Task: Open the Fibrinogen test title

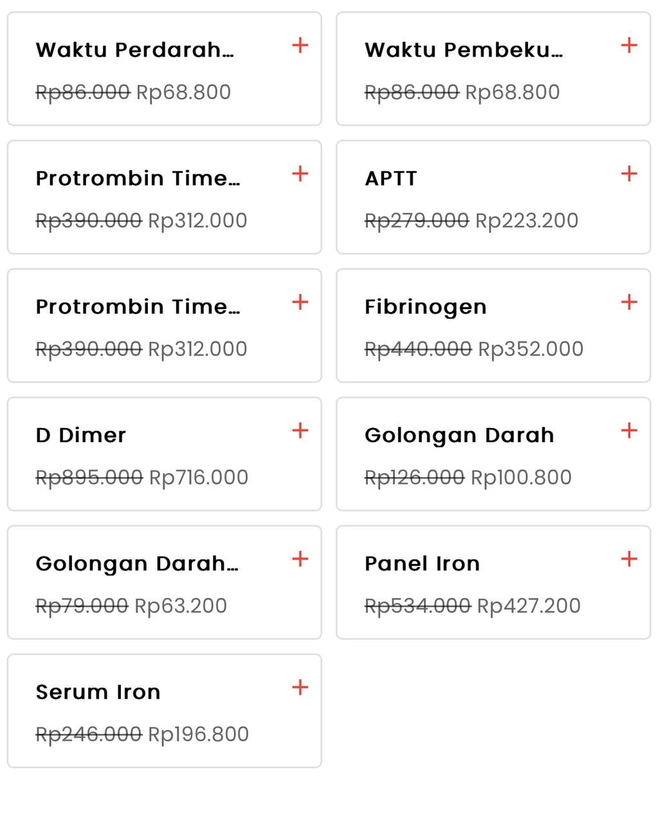Action: coord(426,307)
